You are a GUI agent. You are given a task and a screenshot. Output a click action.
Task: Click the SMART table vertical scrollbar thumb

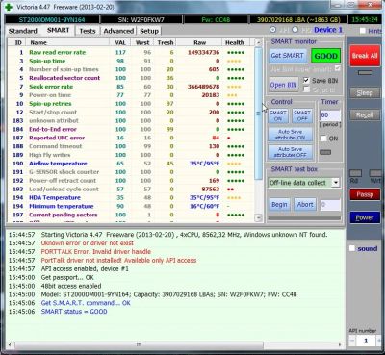pyautogui.click(x=258, y=114)
